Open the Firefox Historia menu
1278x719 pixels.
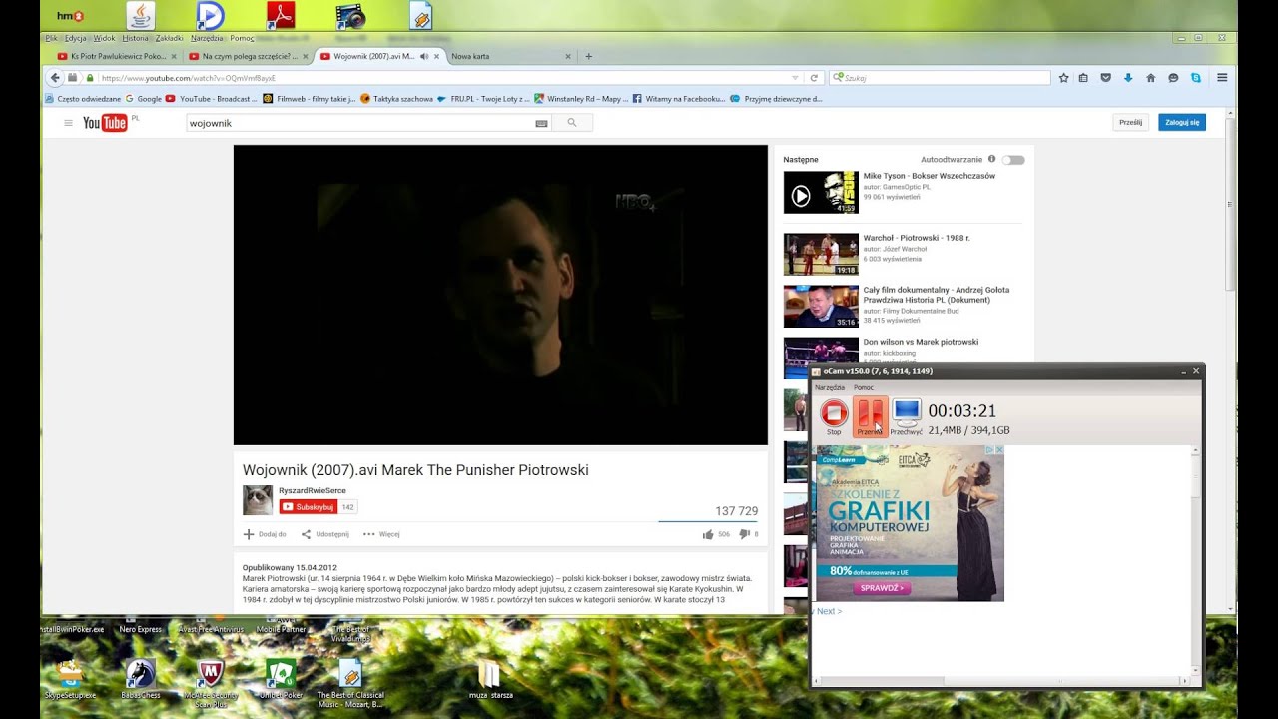[135, 38]
